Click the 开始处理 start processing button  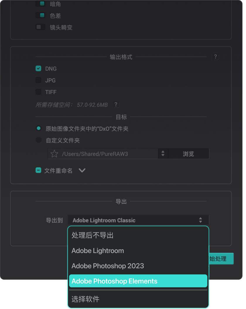(x=221, y=259)
